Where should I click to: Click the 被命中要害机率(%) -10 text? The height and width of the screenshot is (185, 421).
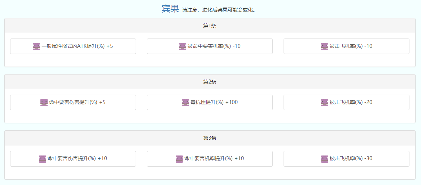point(214,46)
